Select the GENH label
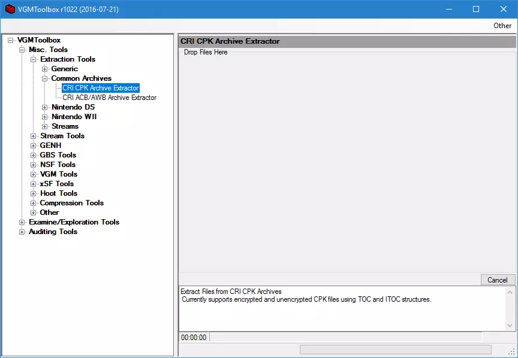The height and width of the screenshot is (358, 518). [x=50, y=145]
